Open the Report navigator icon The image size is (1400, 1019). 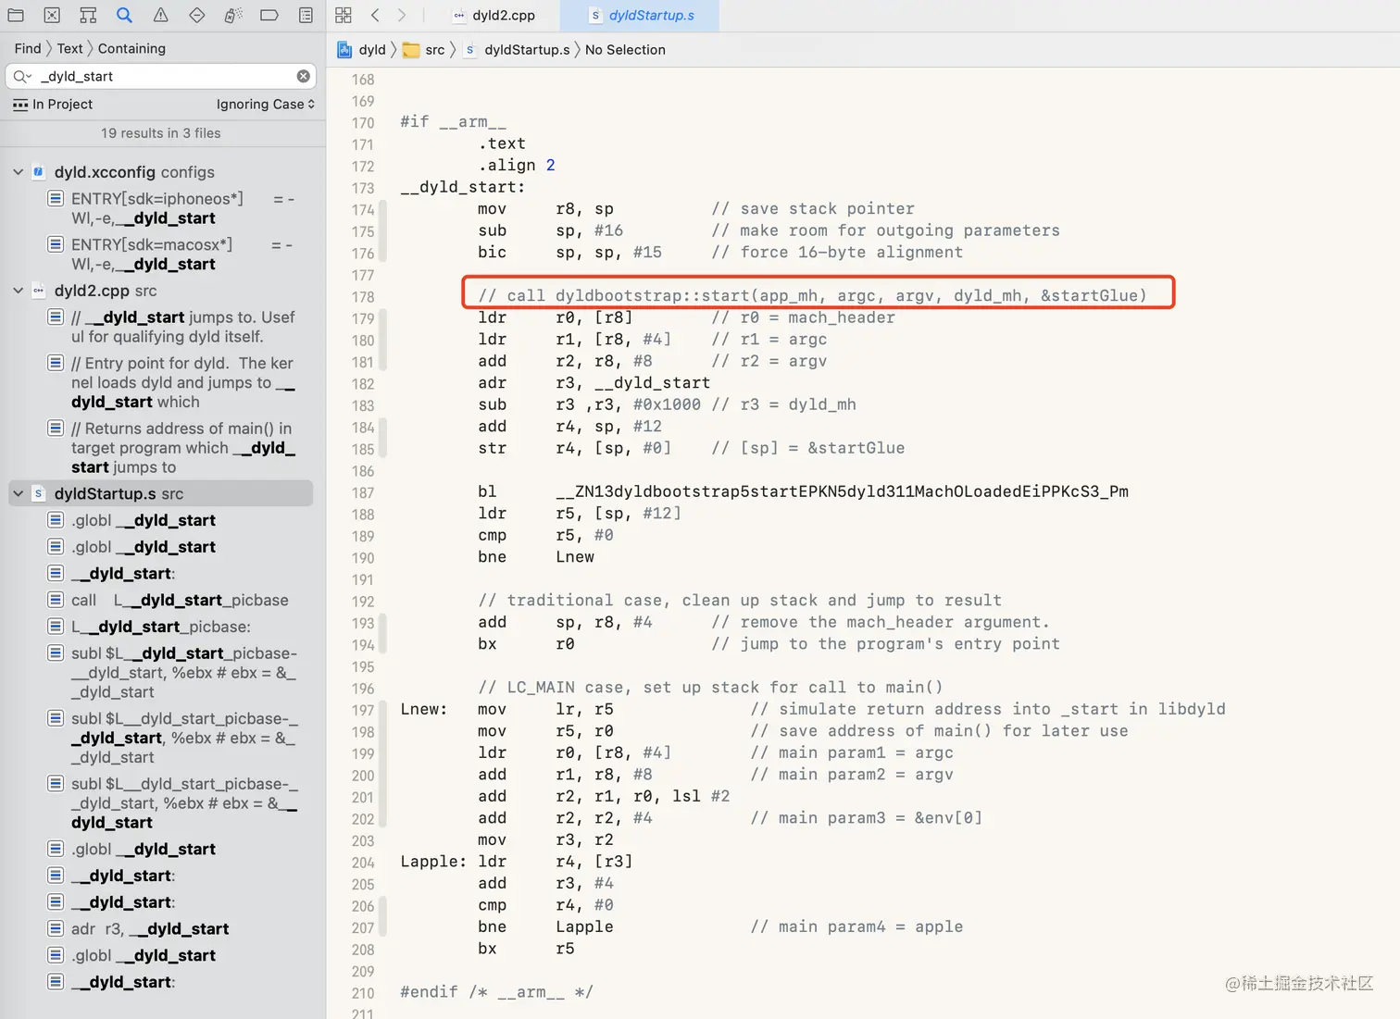pyautogui.click(x=306, y=15)
